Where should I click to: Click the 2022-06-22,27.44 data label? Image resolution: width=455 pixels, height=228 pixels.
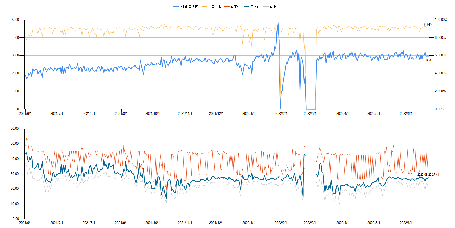coord(428,175)
